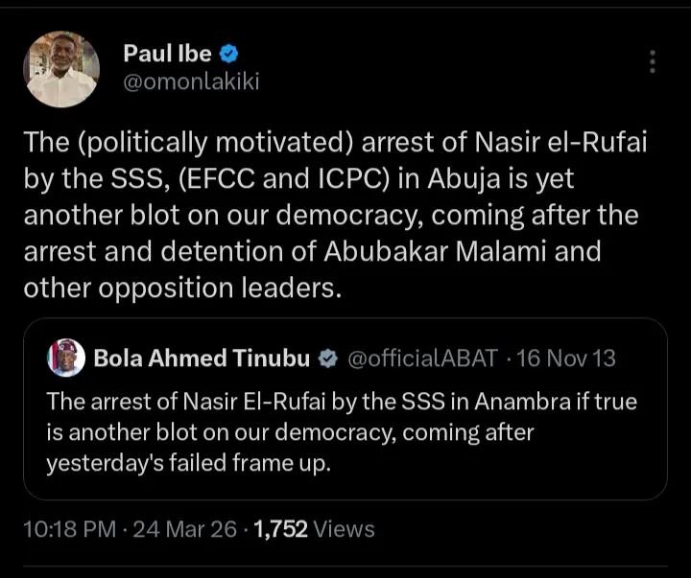Open Paul Ibe's profile picture

(x=61, y=68)
